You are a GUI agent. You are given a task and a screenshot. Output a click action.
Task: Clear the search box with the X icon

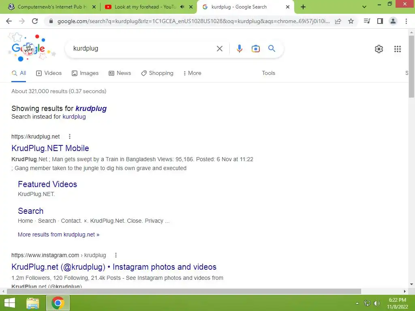coord(219,49)
